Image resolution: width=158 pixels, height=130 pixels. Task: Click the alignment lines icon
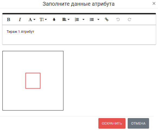point(64,19)
